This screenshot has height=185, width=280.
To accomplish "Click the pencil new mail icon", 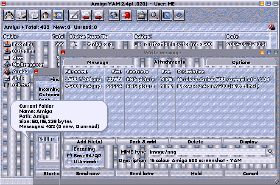I will [x=74, y=15].
